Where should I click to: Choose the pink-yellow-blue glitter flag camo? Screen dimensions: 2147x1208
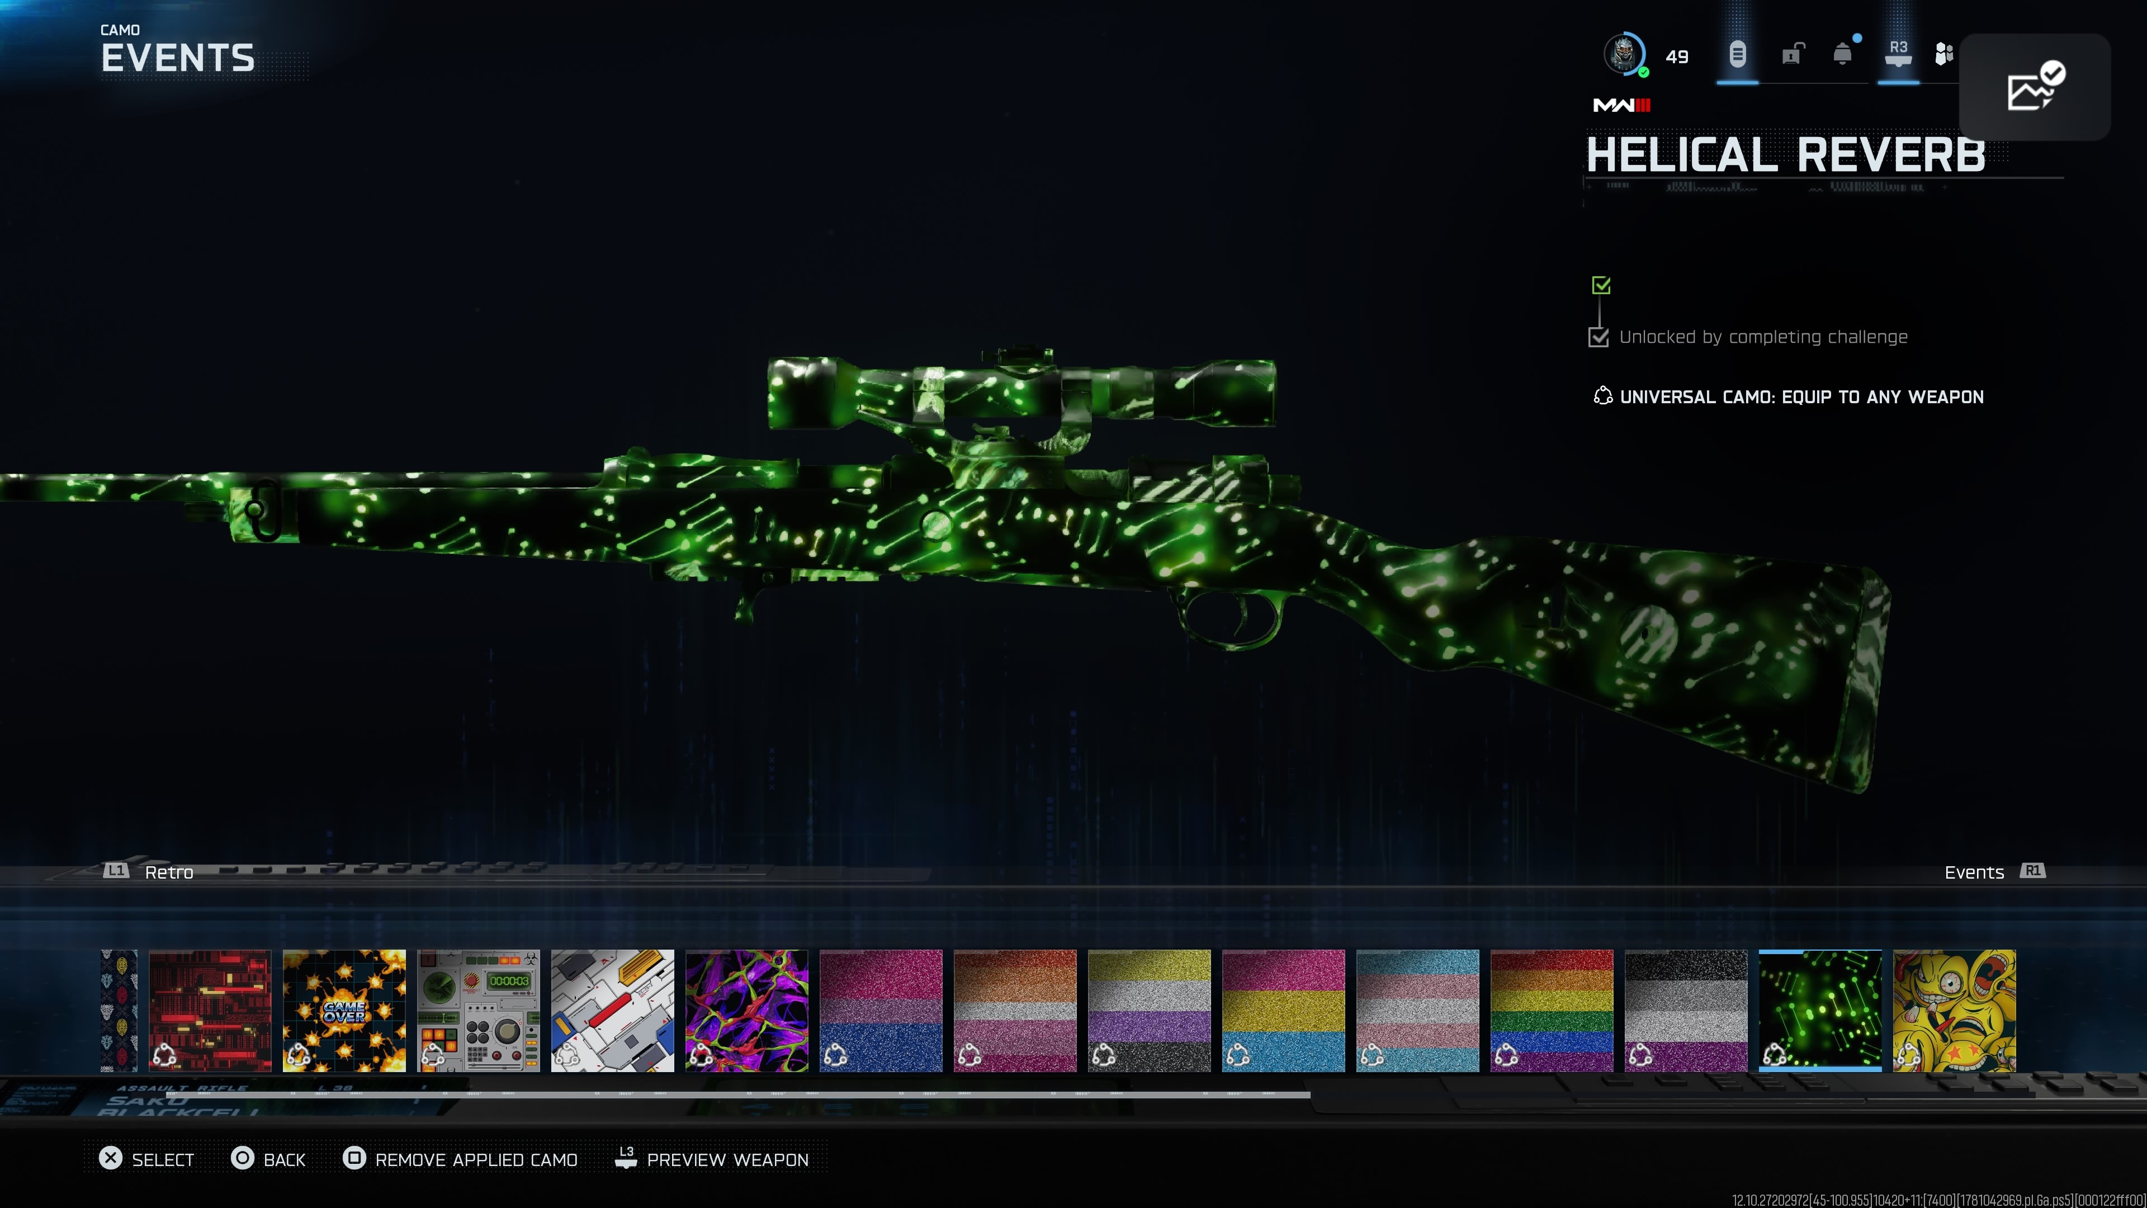coord(1284,1011)
